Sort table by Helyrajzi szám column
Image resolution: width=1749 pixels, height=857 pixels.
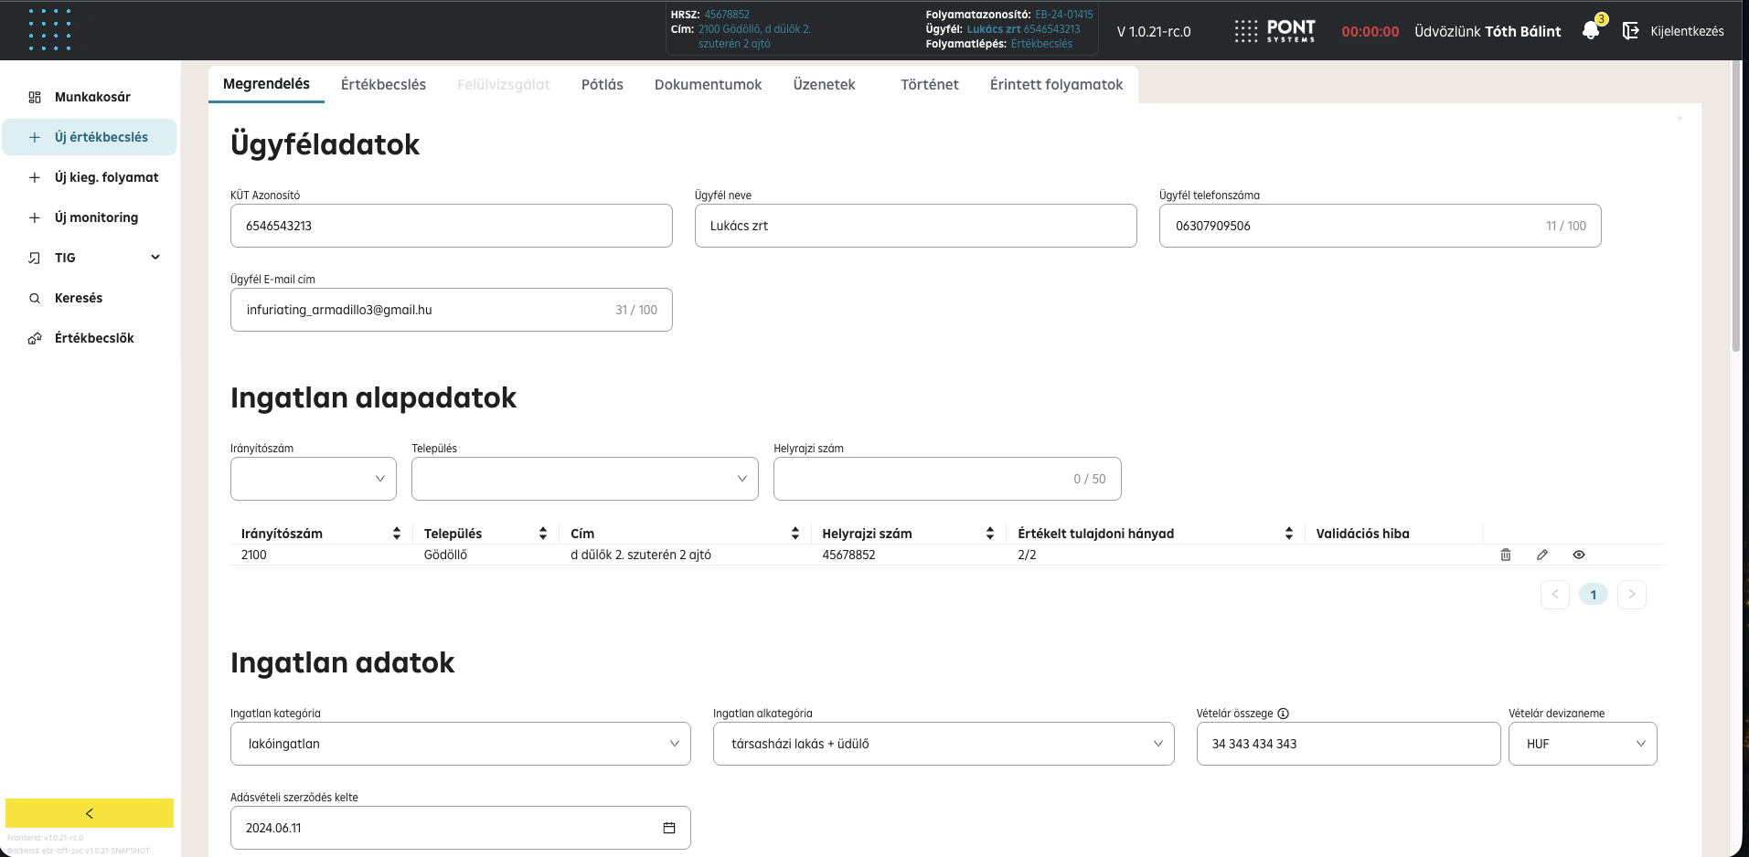click(x=989, y=534)
